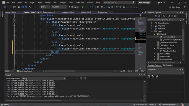The width and height of the screenshot is (189, 106).
Task: Pin the Properties panel
Action: tap(180, 69)
